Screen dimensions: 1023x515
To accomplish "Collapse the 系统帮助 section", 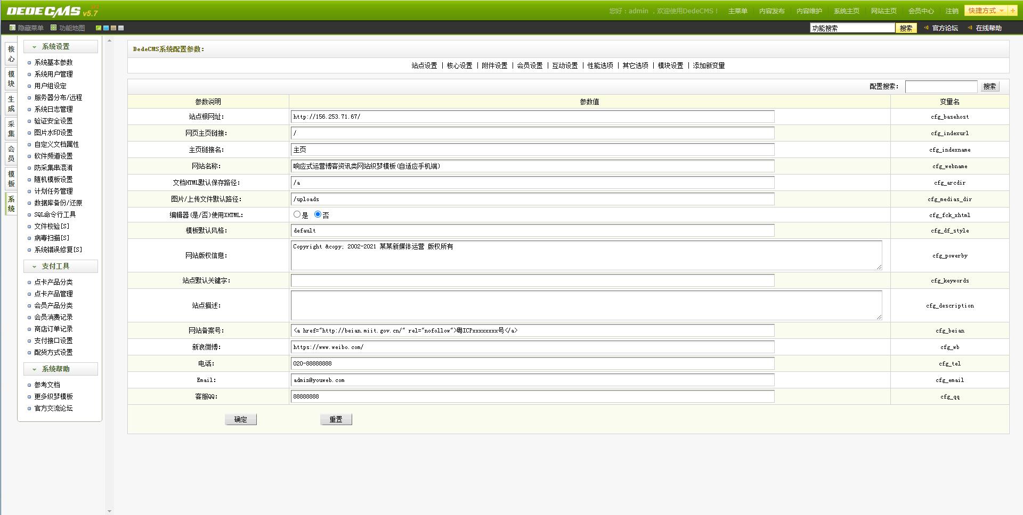I will point(61,369).
